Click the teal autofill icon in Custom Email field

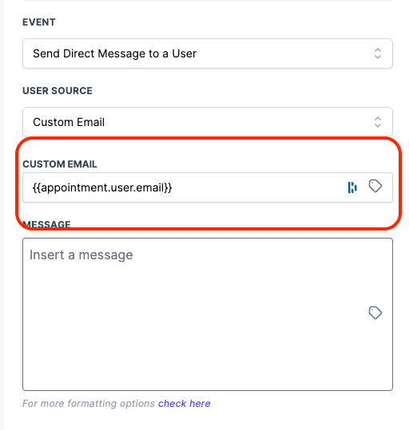point(352,187)
